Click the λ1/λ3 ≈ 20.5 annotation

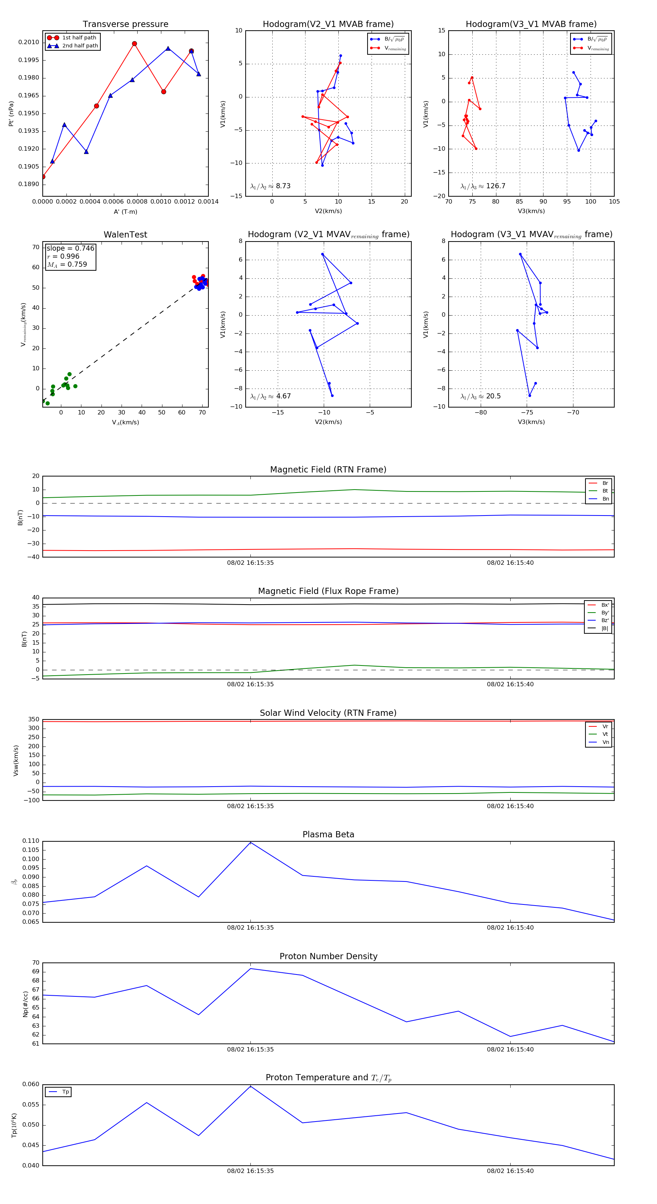coord(481,396)
